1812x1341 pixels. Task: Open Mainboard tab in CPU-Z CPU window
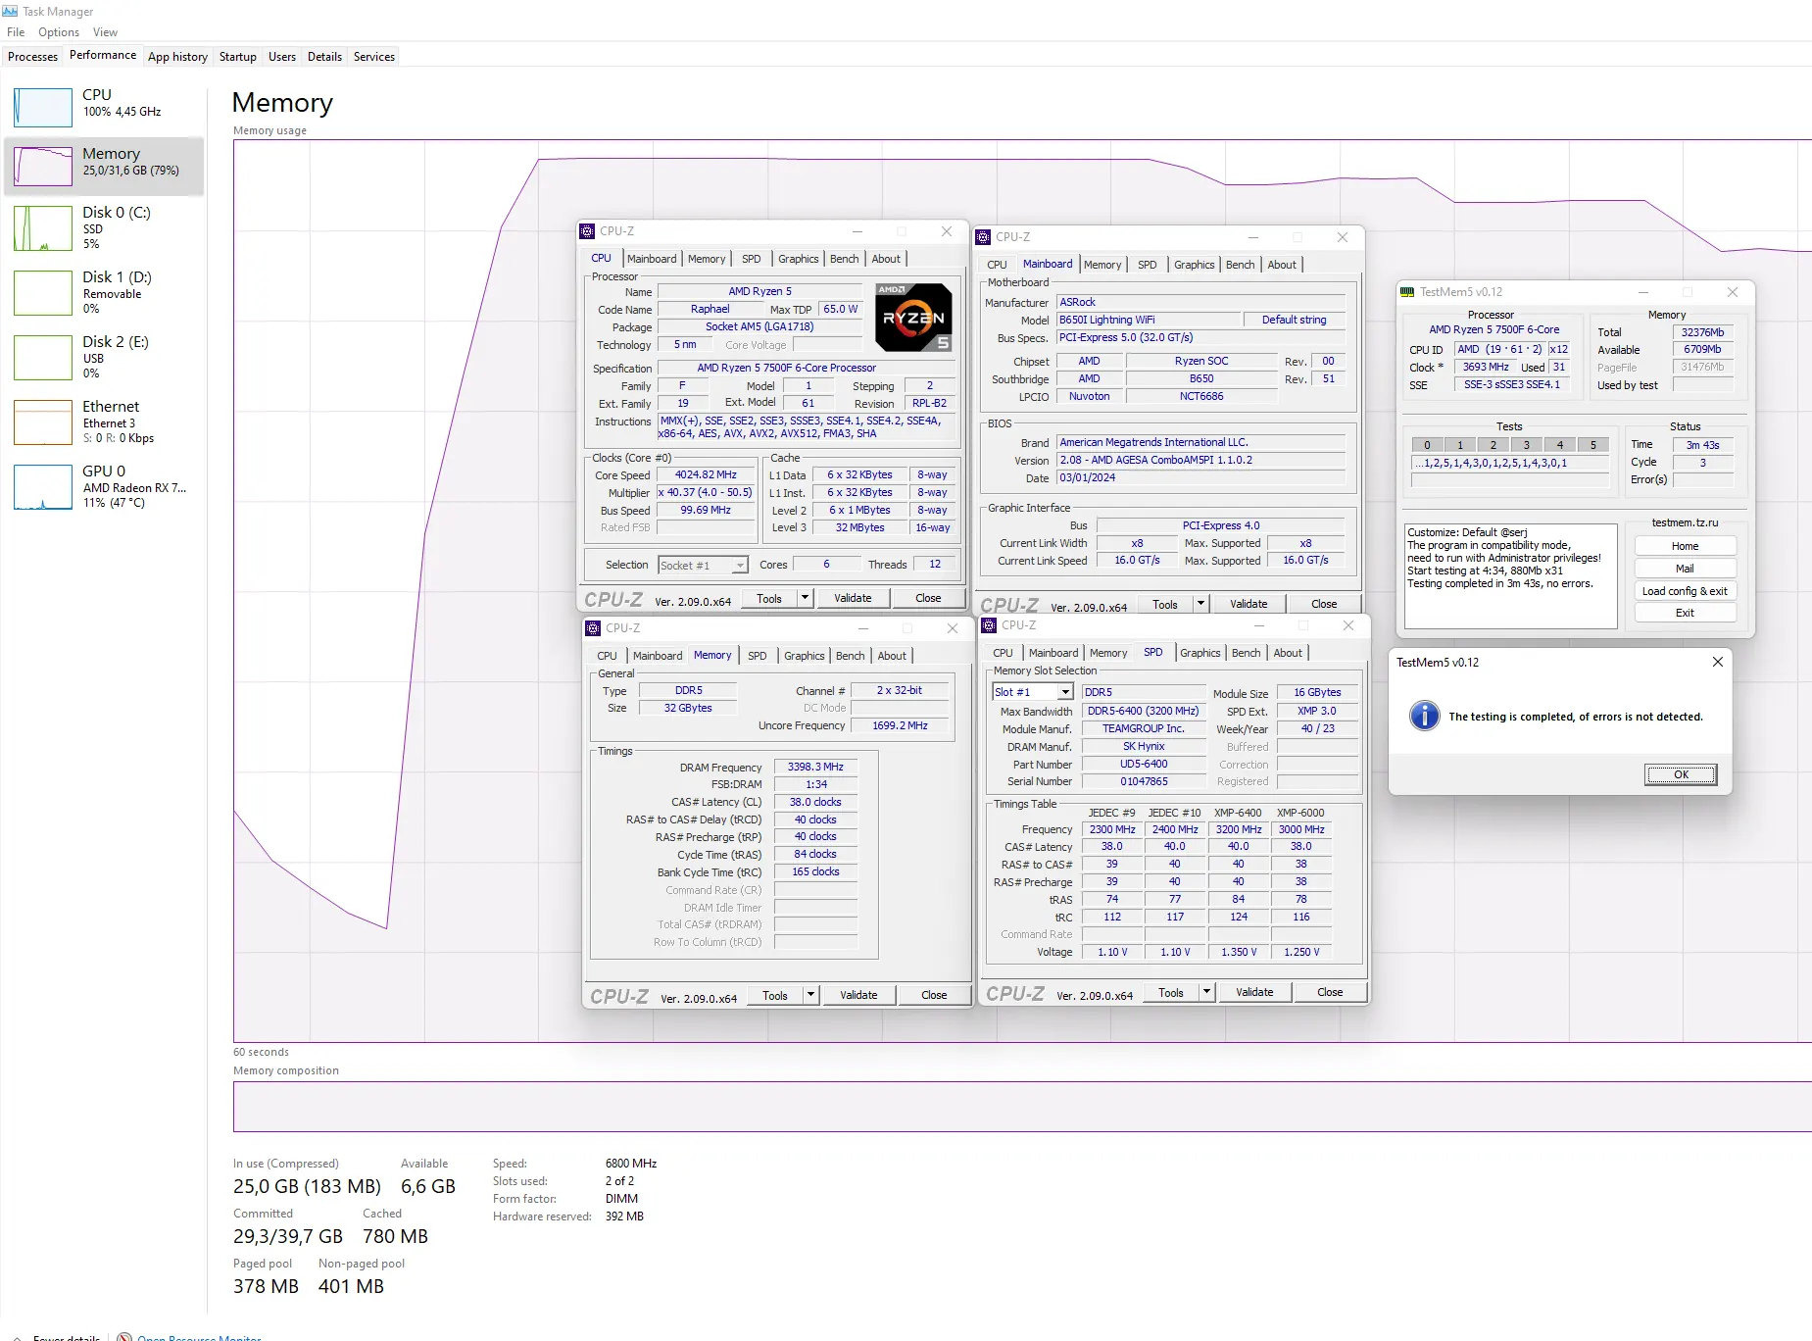pyautogui.click(x=652, y=259)
